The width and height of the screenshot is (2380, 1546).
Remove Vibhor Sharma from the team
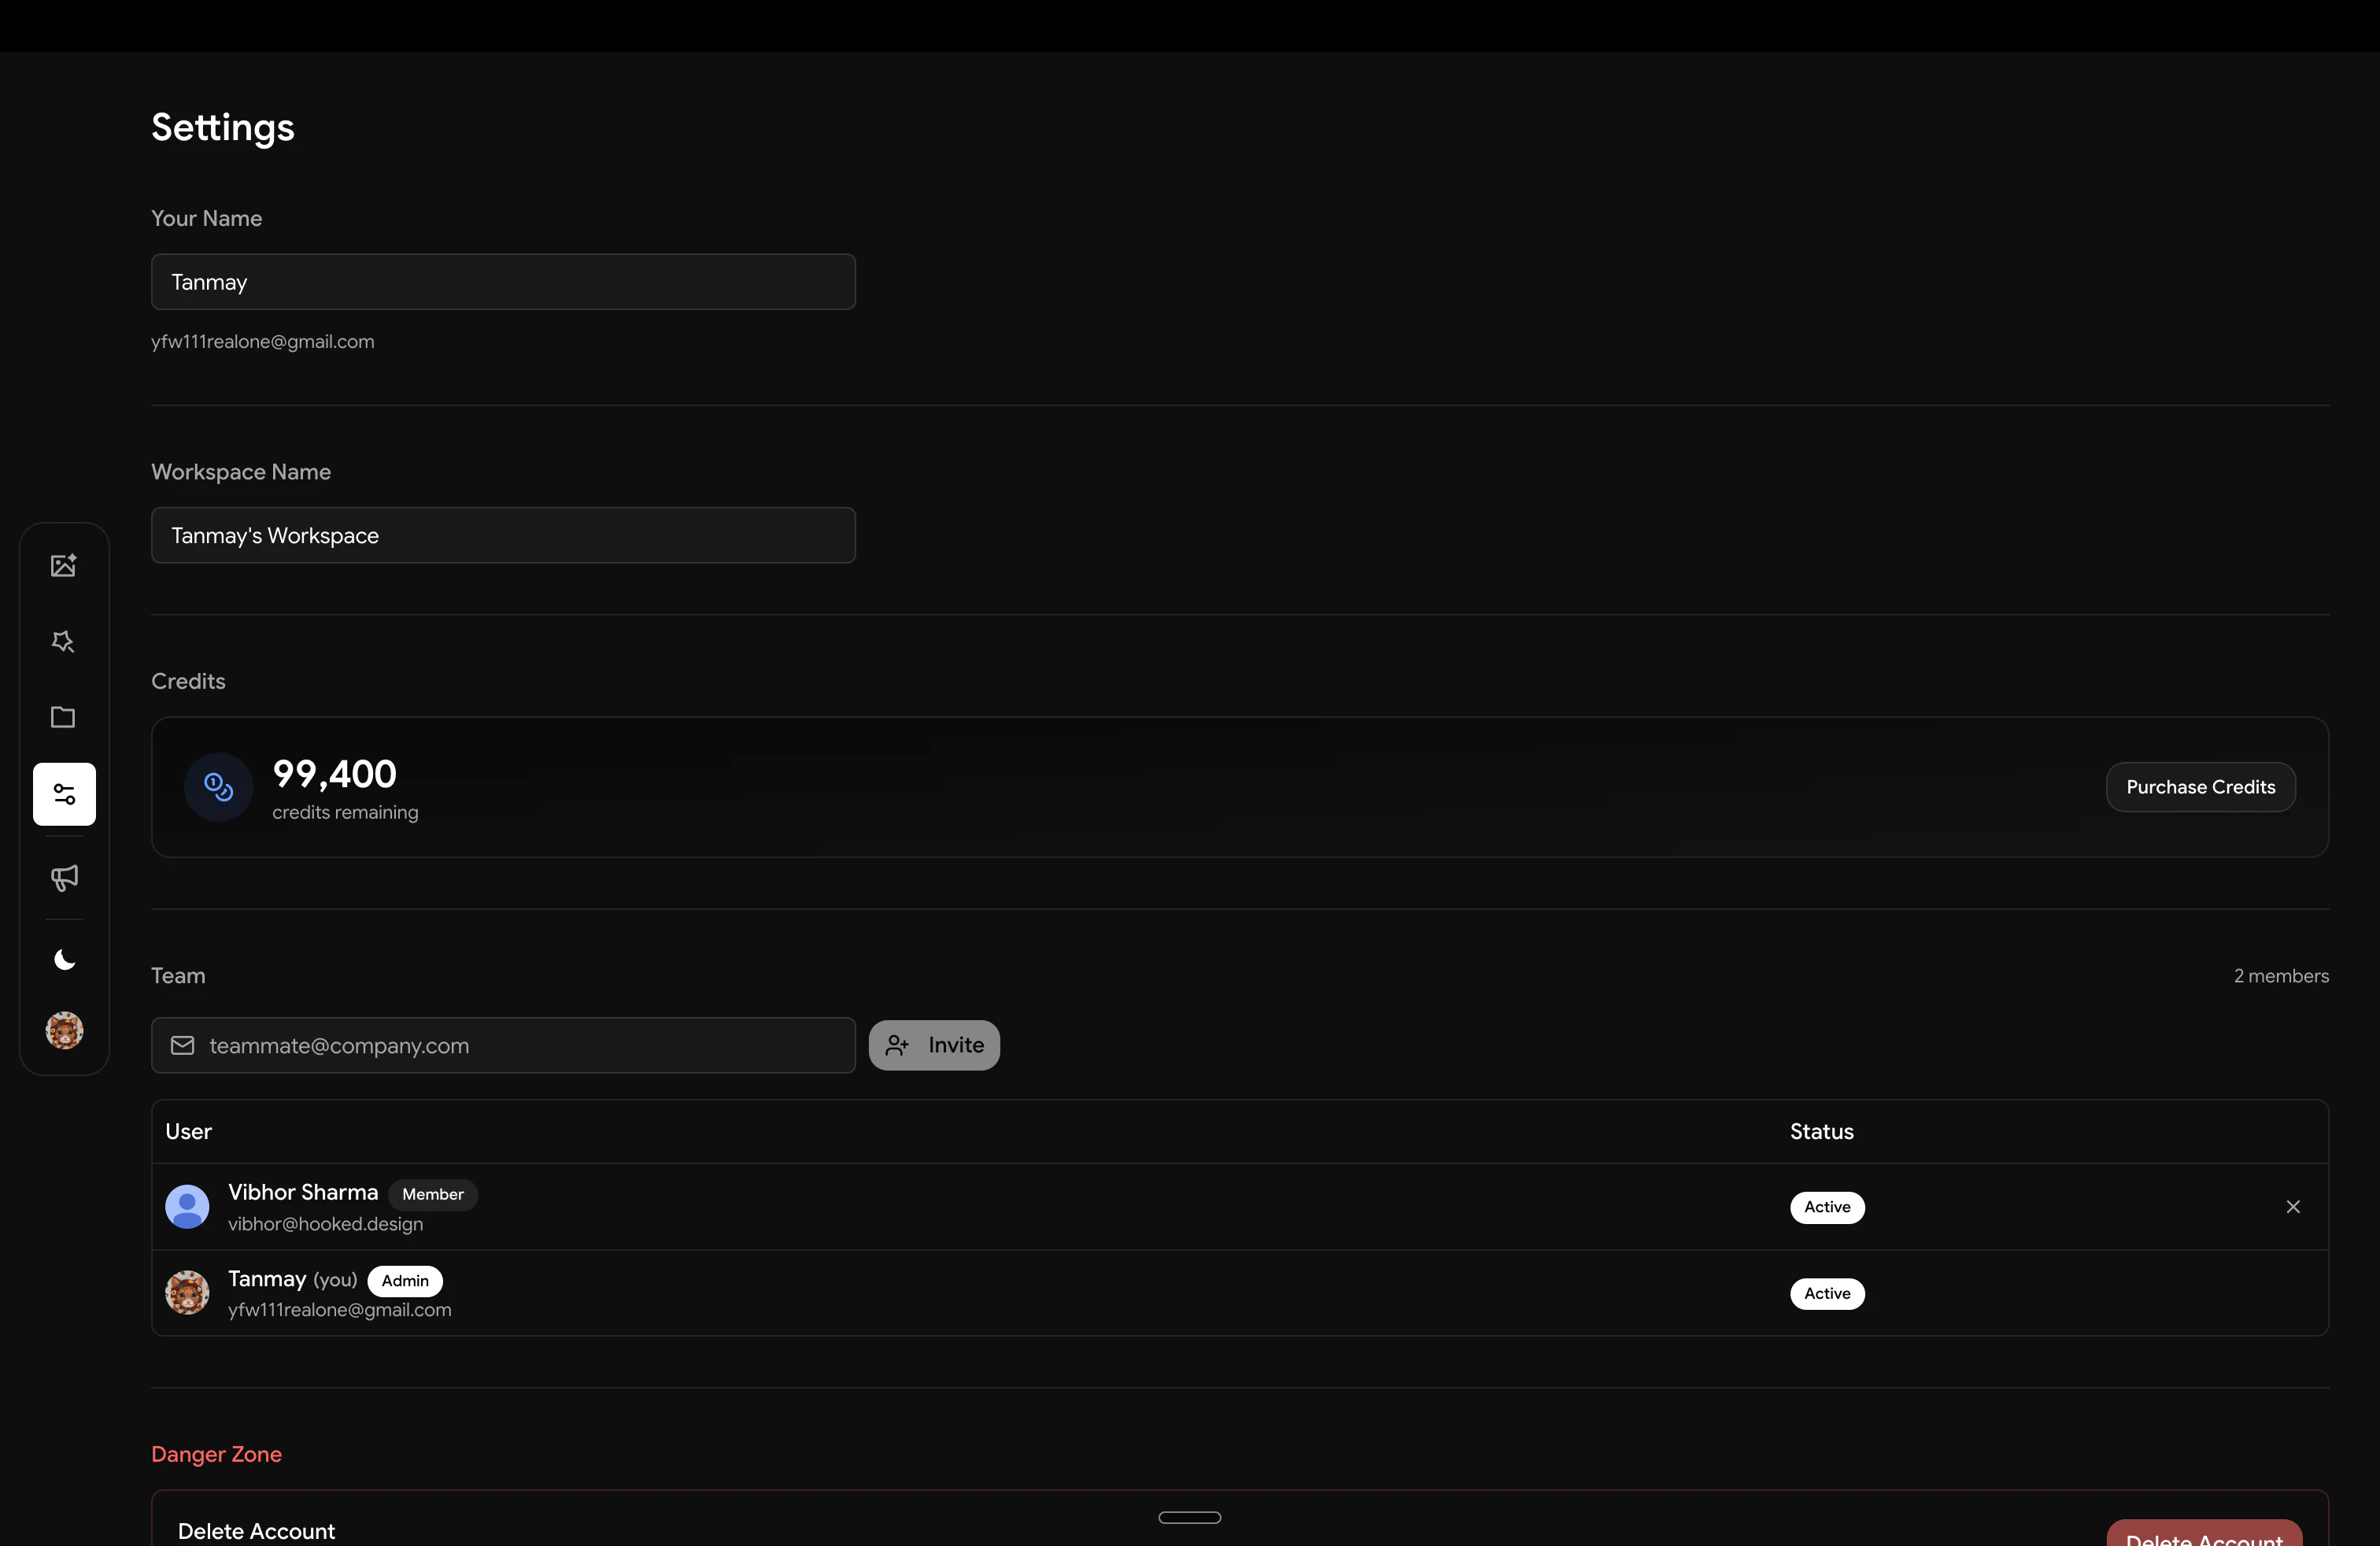click(2293, 1207)
